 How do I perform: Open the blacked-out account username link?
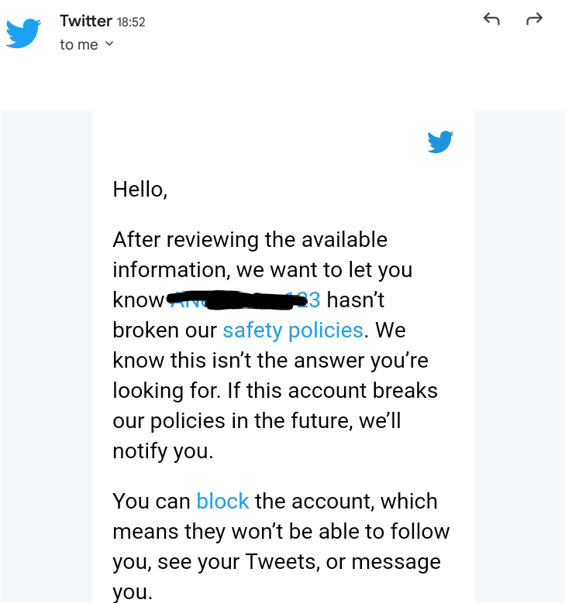[244, 300]
